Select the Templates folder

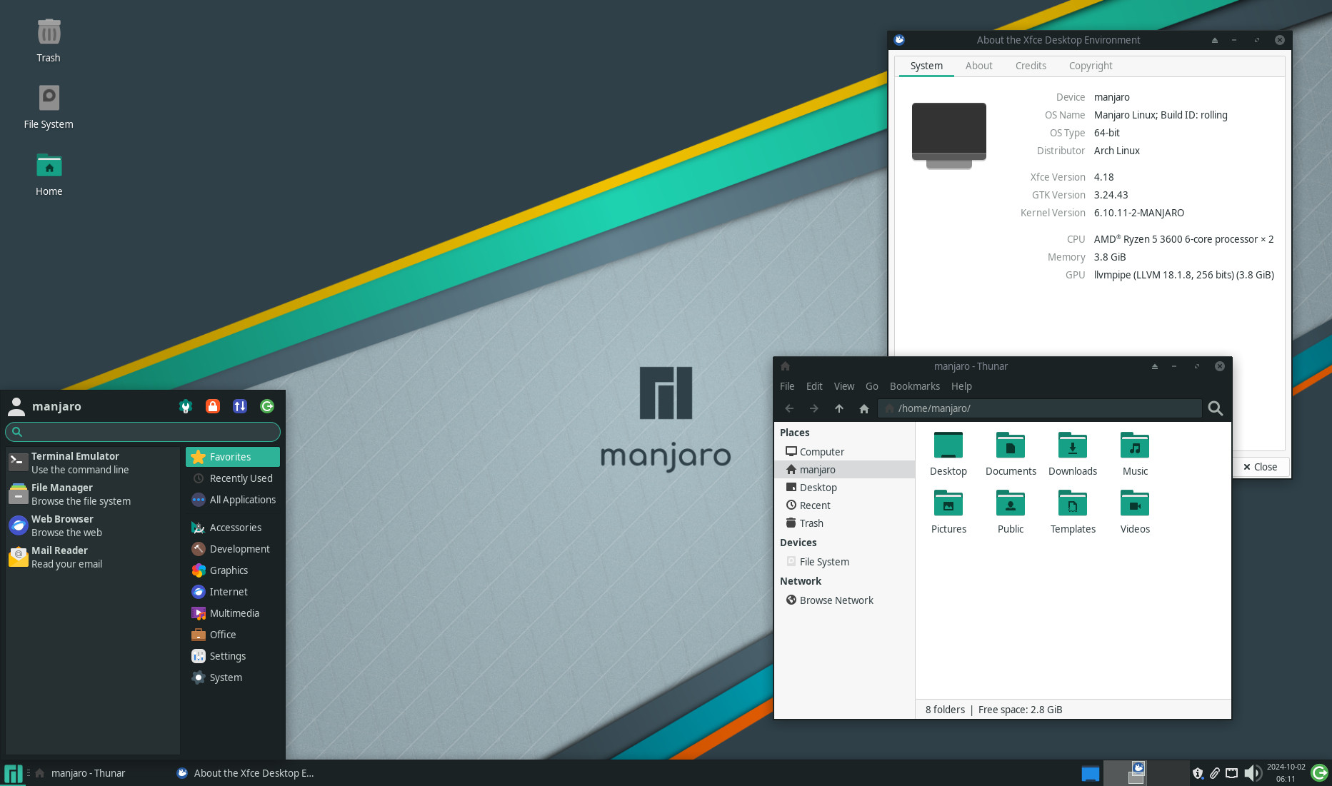[x=1073, y=512]
